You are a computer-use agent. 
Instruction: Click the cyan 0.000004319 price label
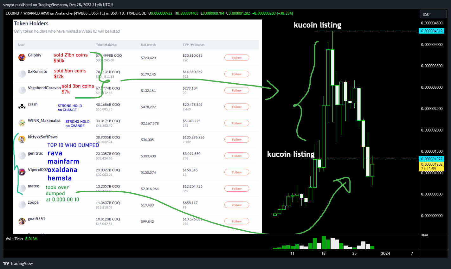tap(432, 31)
